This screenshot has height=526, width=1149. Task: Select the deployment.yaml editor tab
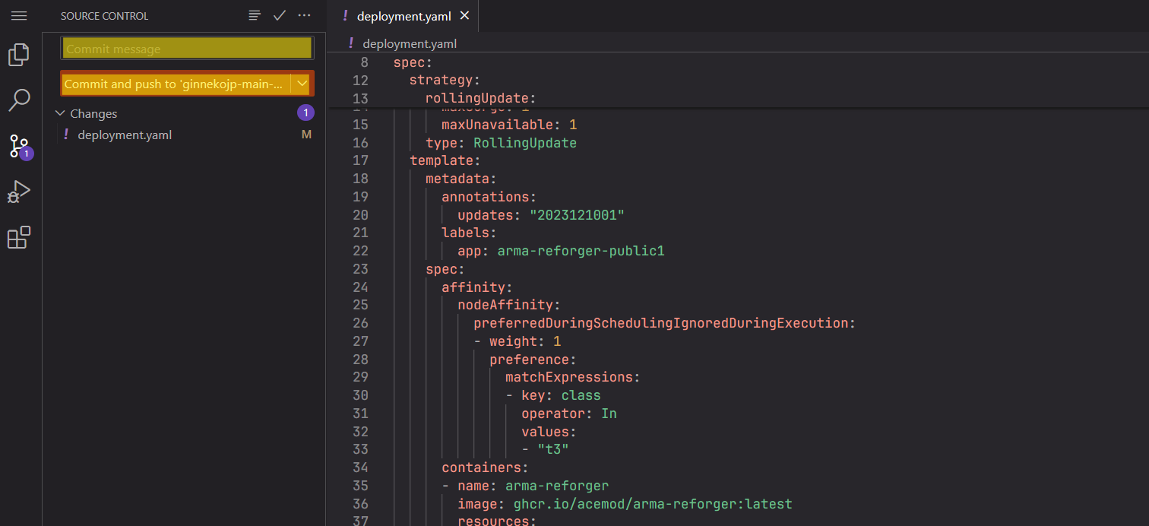click(404, 15)
